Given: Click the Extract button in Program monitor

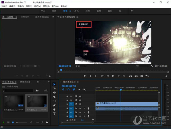Looking at the screenshot, I should (x=136, y=76).
